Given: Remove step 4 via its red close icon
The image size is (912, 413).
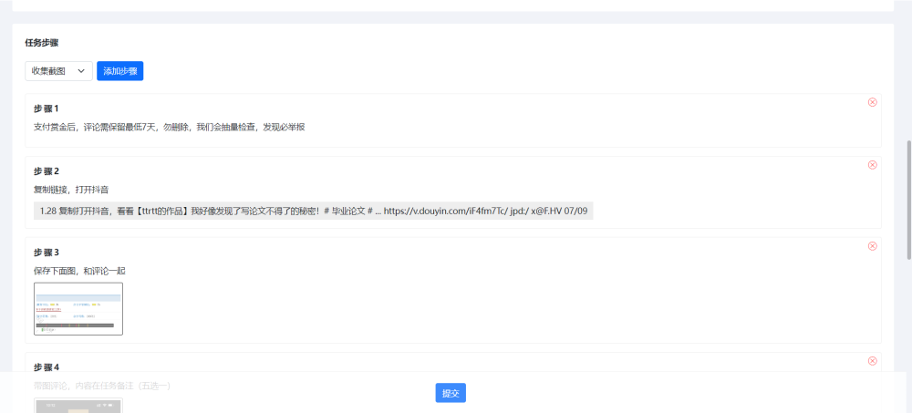Looking at the screenshot, I should [872, 361].
